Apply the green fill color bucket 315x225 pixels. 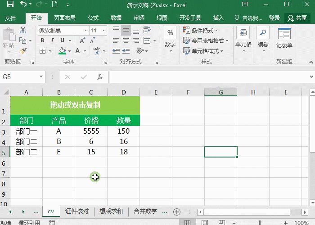[62, 50]
